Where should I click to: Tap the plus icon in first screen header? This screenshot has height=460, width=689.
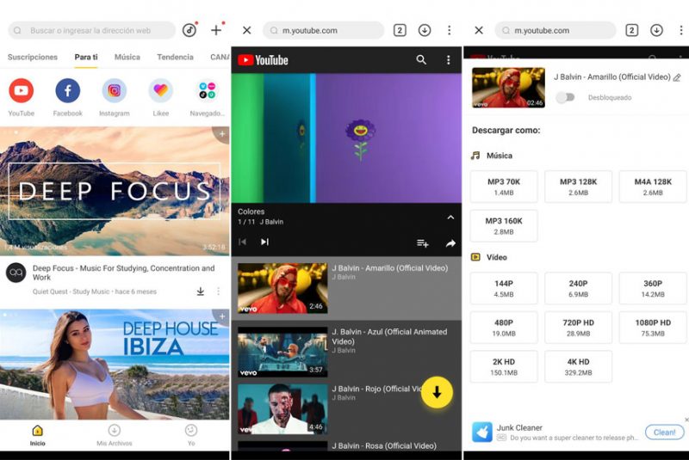pos(216,30)
